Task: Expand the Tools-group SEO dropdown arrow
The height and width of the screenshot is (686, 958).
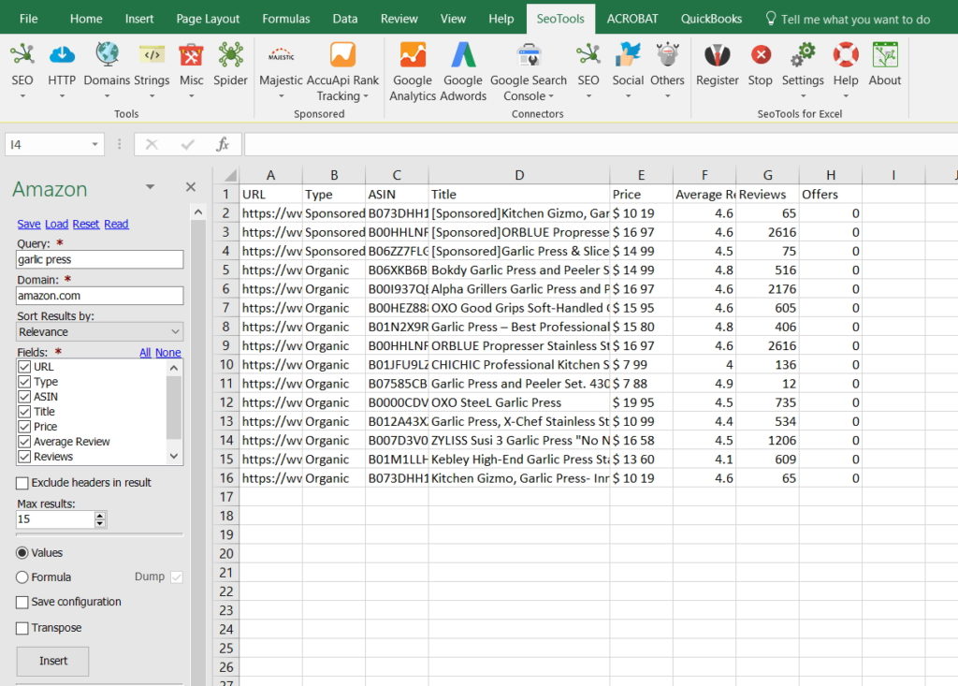Action: point(22,96)
